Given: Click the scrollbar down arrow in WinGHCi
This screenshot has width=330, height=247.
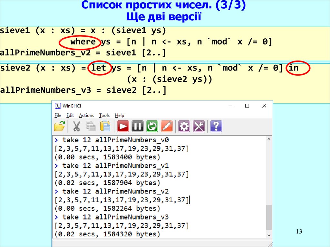Looking at the screenshot, I should tap(268, 235).
